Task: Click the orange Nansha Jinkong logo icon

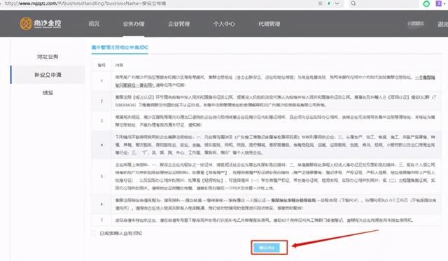Action: [x=25, y=23]
